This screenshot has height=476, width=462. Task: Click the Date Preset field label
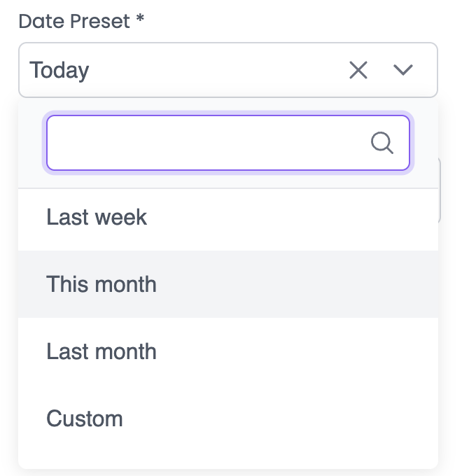pyautogui.click(x=74, y=21)
